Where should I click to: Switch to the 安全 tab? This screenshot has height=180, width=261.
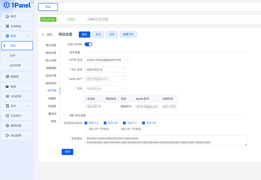tap(98, 34)
